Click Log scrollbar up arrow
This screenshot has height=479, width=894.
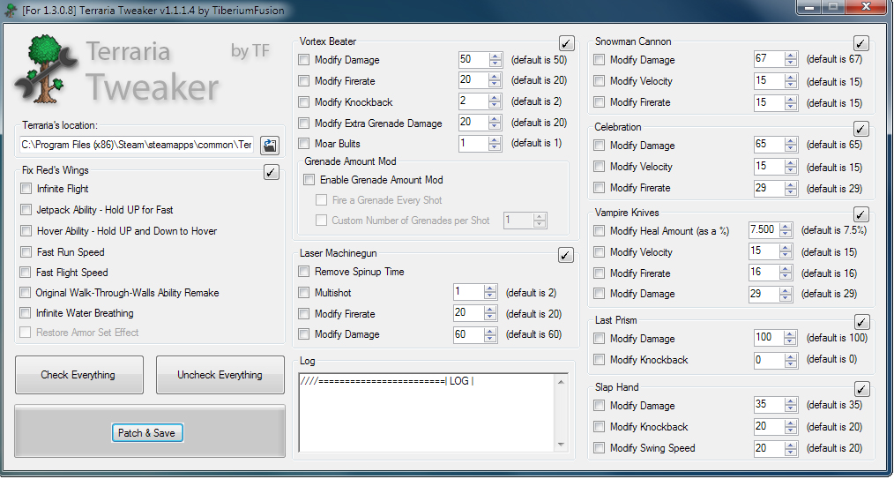(561, 381)
